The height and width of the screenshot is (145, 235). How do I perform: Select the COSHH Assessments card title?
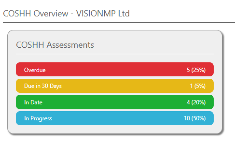tap(55, 45)
